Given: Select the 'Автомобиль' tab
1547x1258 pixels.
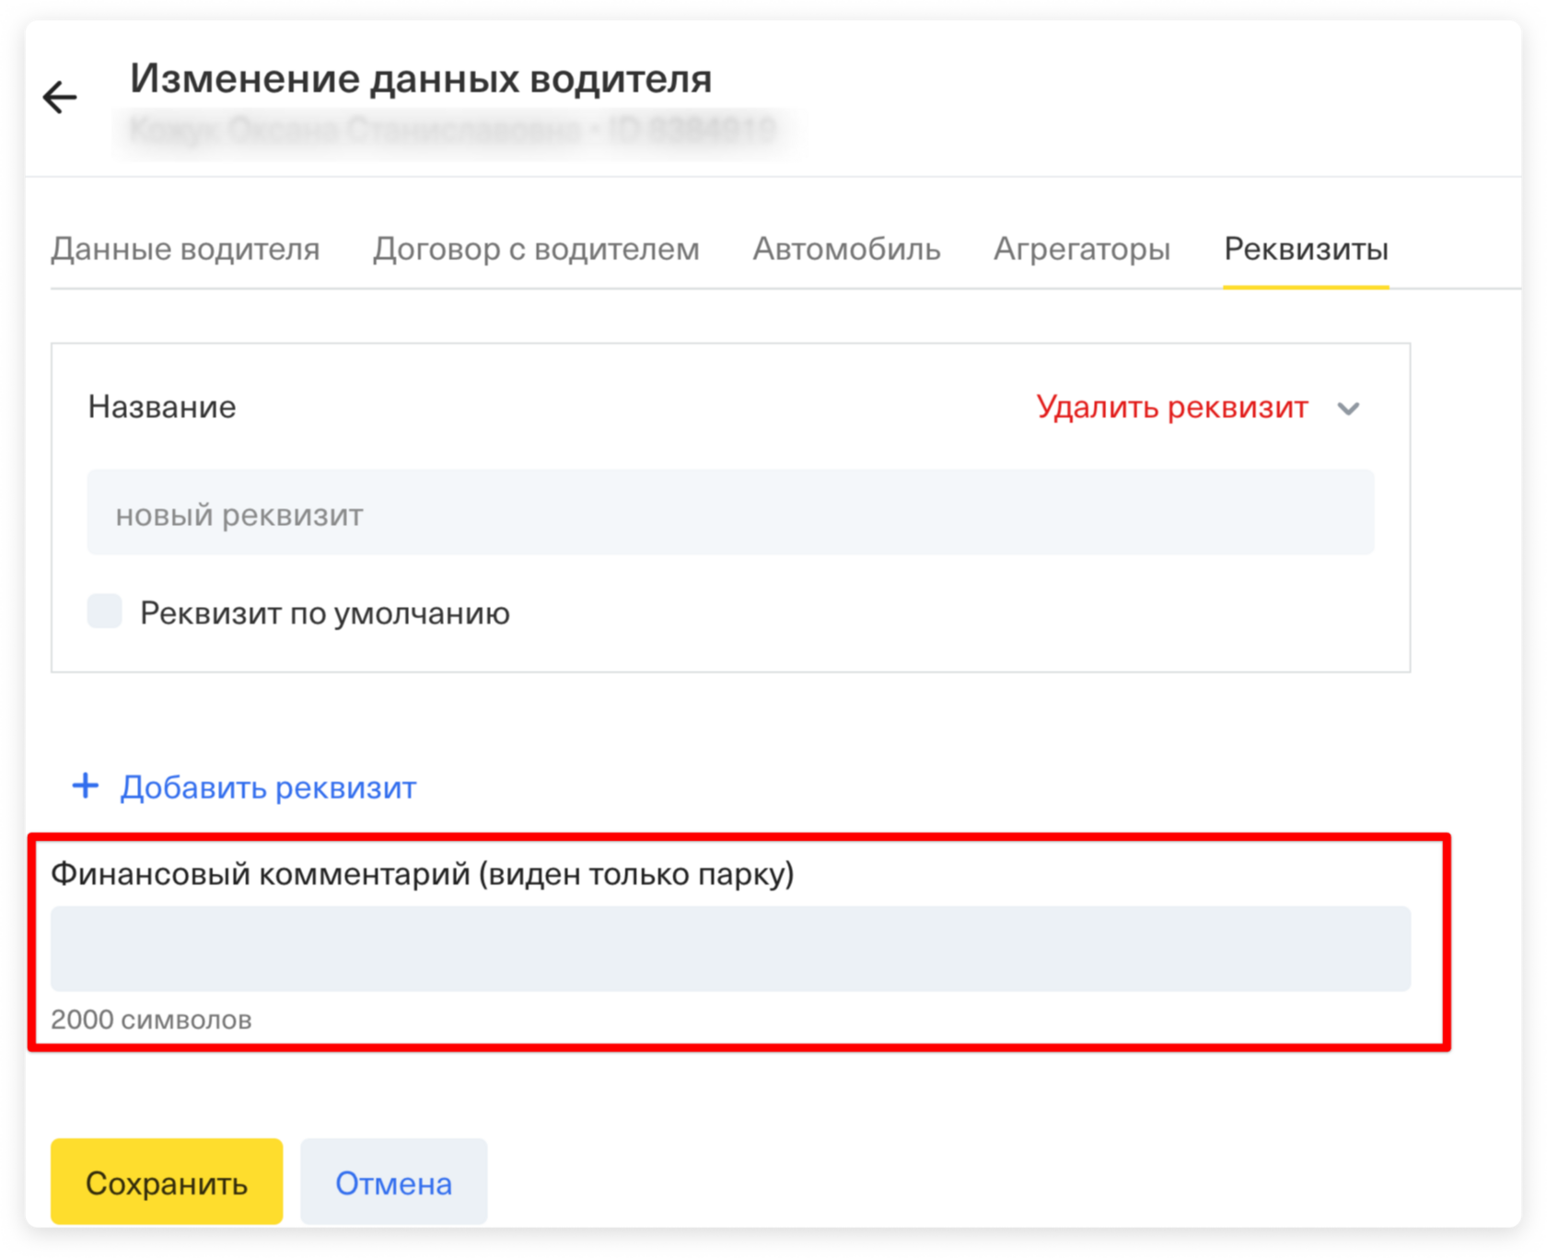Looking at the screenshot, I should 846,249.
